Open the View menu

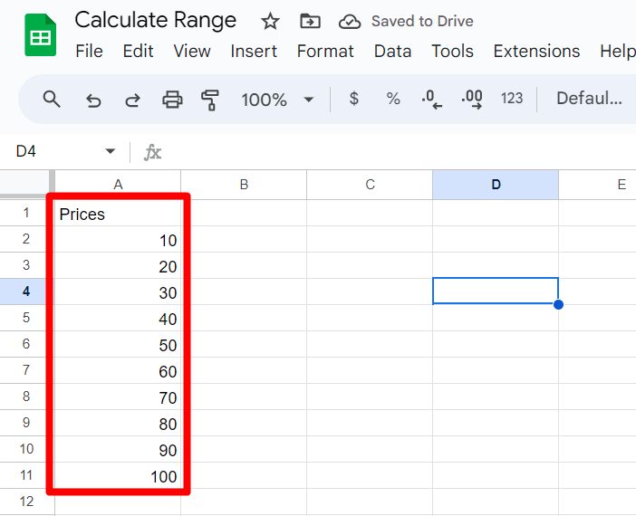(192, 51)
